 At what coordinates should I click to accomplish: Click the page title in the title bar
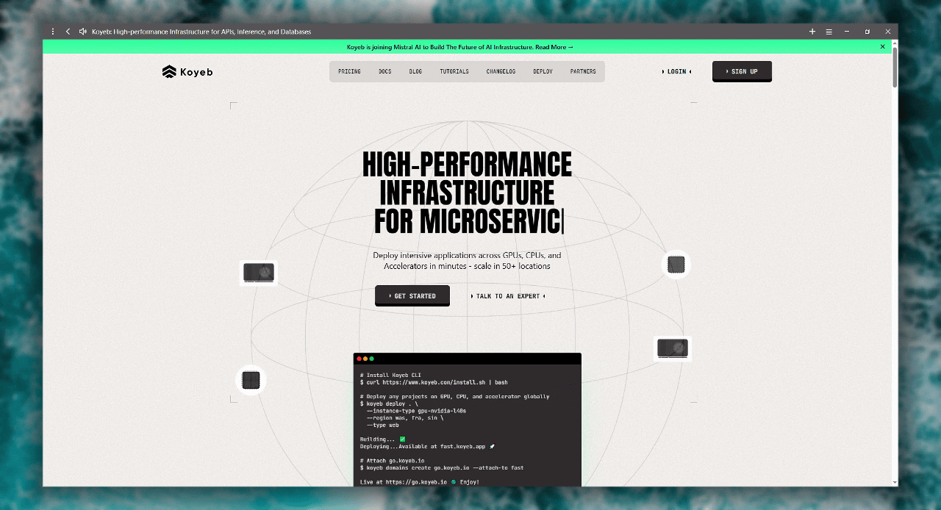click(x=201, y=32)
